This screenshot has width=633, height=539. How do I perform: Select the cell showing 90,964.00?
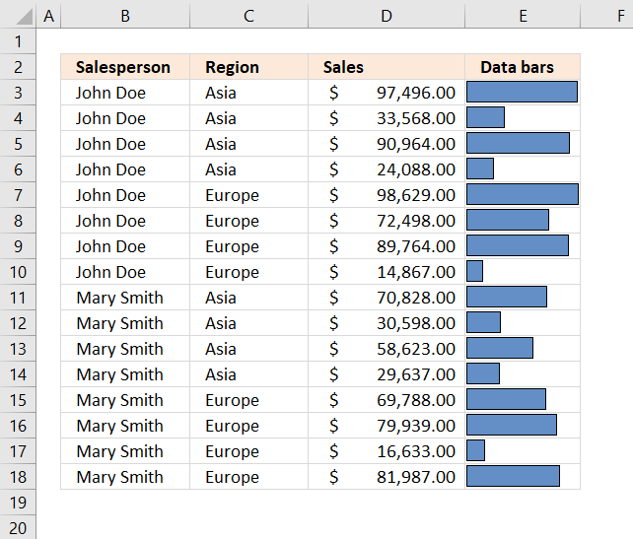click(x=387, y=144)
